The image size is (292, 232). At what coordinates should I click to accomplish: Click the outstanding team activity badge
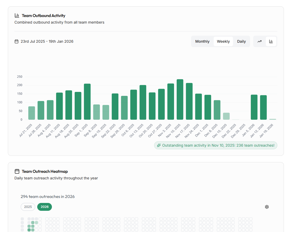click(216, 146)
